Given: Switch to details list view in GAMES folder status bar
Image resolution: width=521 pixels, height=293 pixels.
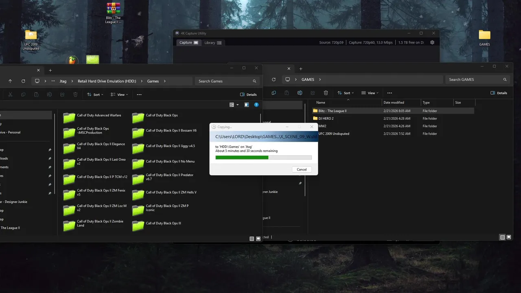Looking at the screenshot, I should click(x=502, y=237).
